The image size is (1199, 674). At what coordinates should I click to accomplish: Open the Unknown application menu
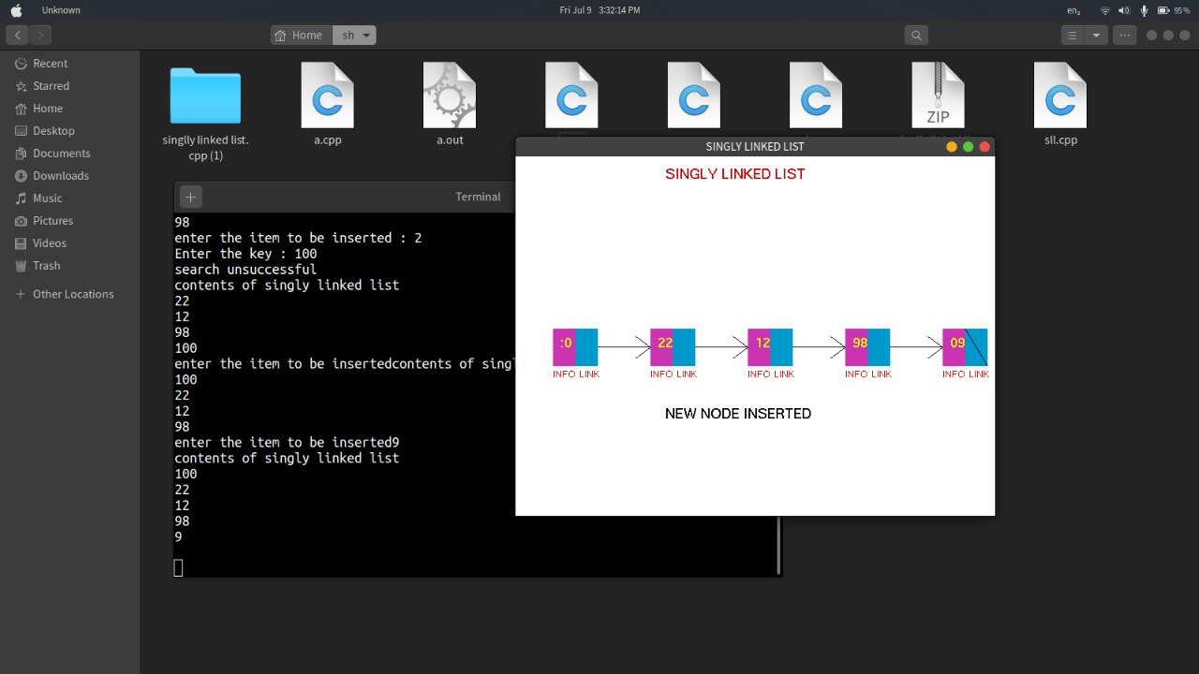[61, 10]
